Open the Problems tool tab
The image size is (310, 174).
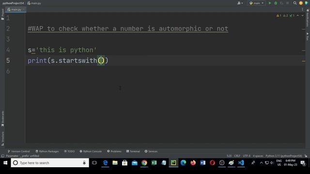pos(114,151)
